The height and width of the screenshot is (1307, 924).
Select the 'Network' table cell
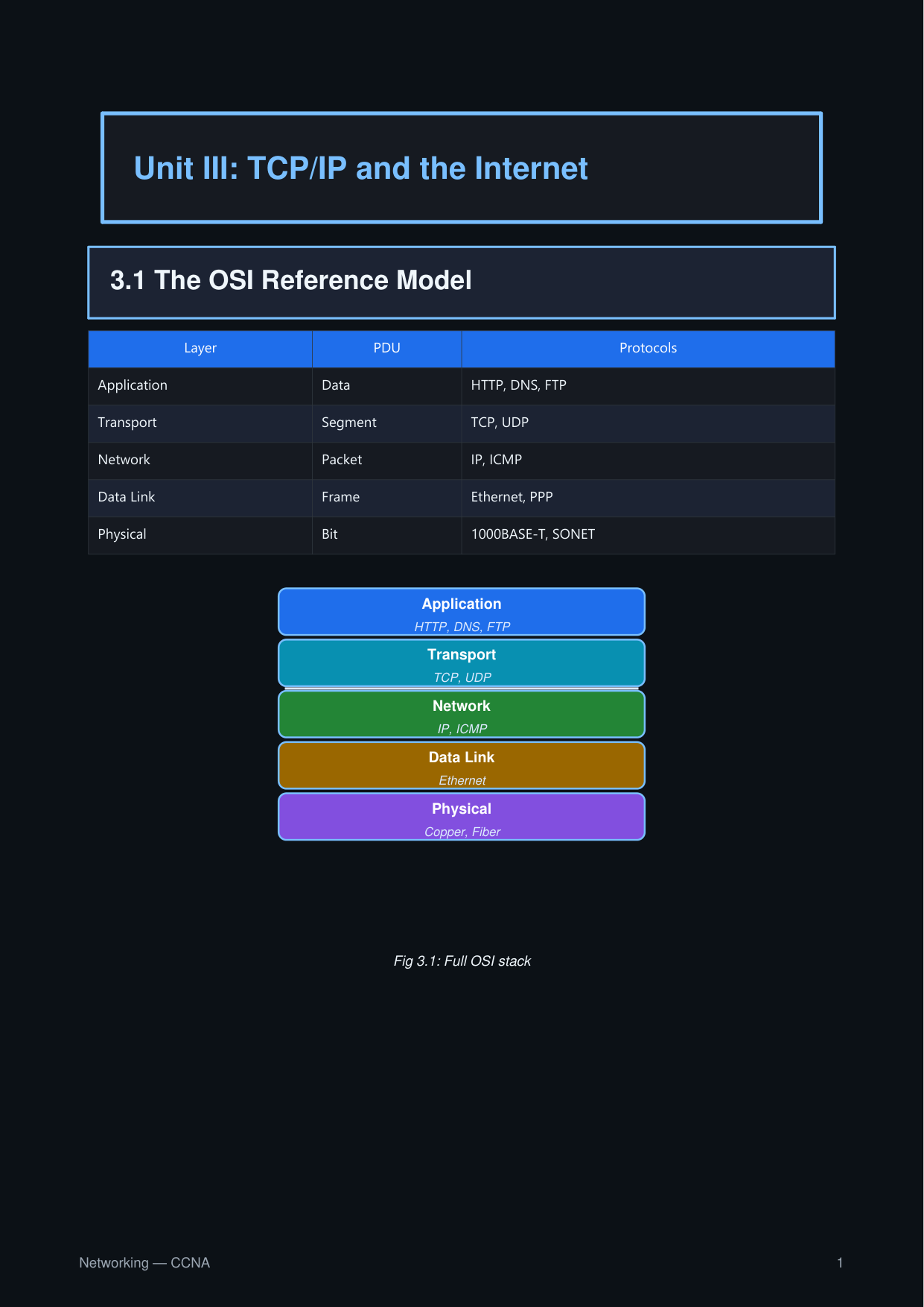200,461
